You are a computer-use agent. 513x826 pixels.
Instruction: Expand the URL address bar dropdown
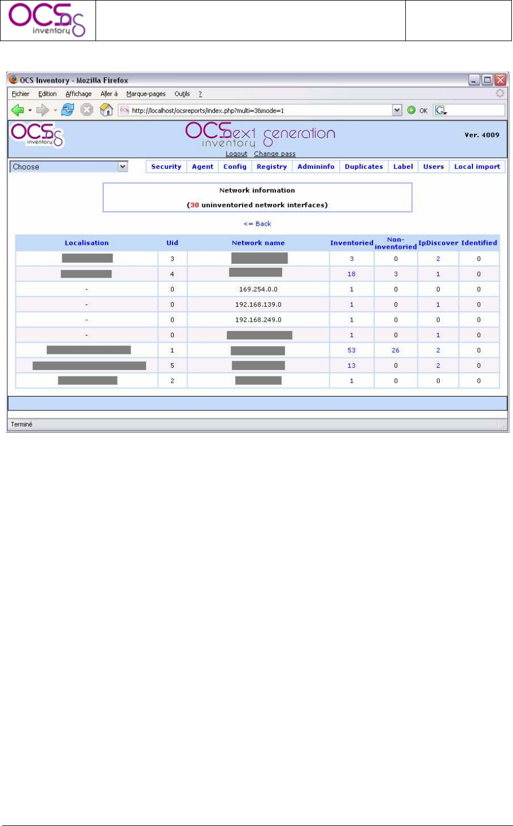click(397, 111)
